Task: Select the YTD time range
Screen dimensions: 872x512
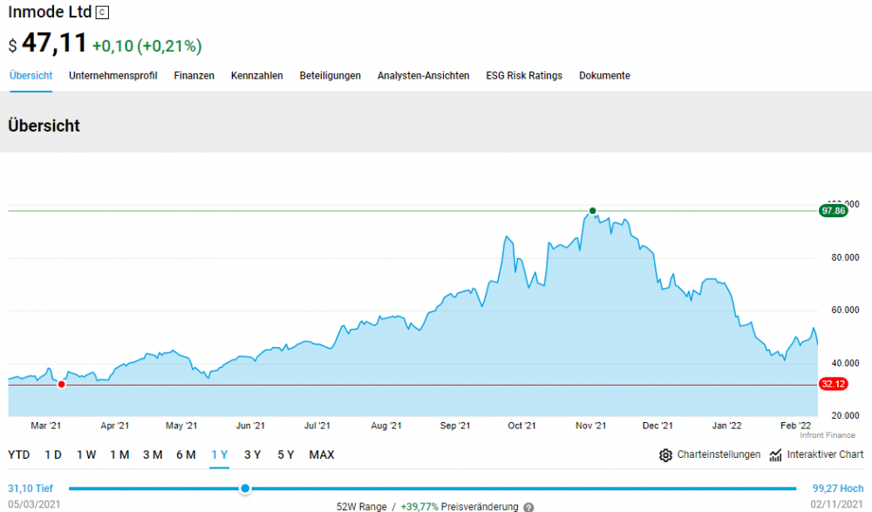Action: pos(19,454)
